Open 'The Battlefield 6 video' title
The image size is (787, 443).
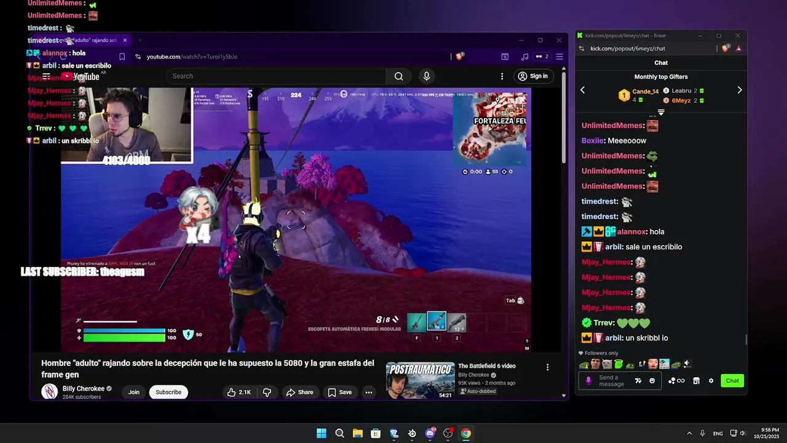487,366
